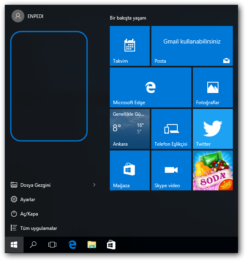Open the Store from the taskbar
Image resolution: width=246 pixels, height=261 pixels.
click(111, 245)
